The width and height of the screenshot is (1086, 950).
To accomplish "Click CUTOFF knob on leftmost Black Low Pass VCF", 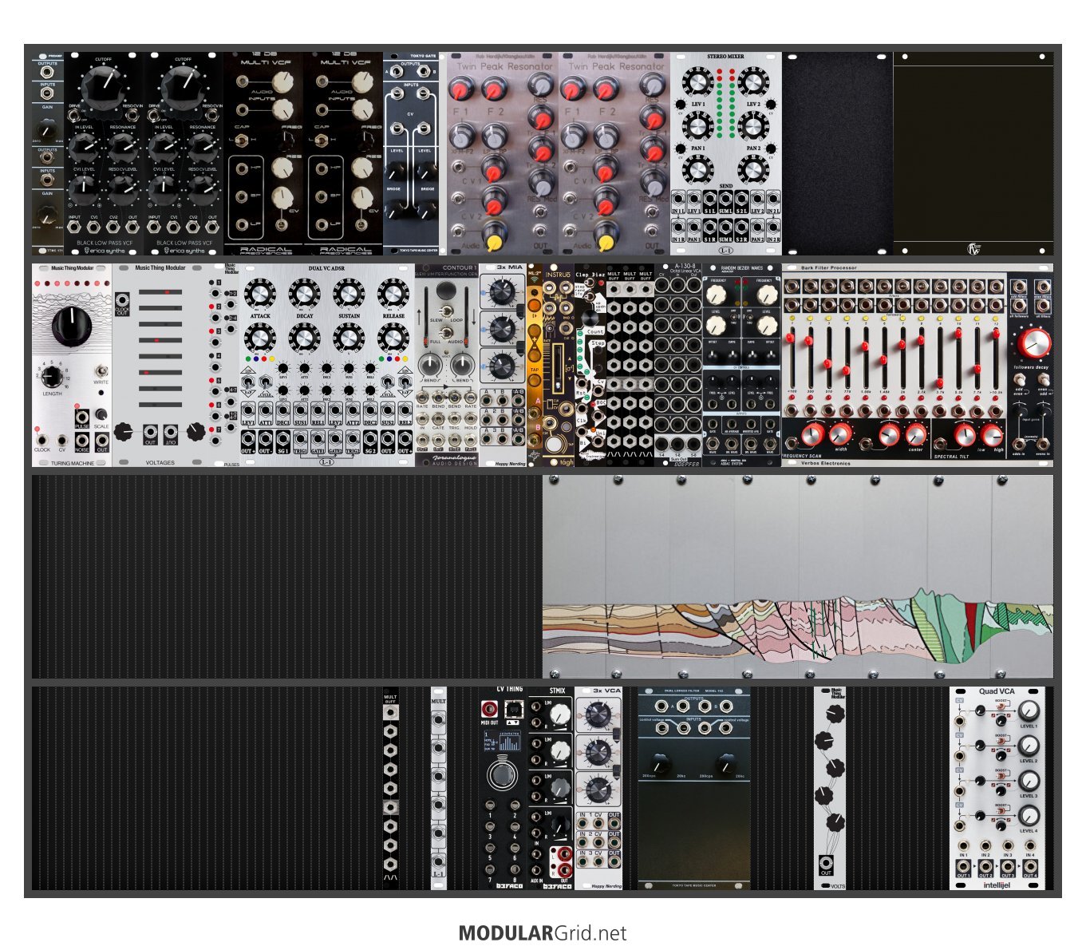I will click(x=103, y=84).
